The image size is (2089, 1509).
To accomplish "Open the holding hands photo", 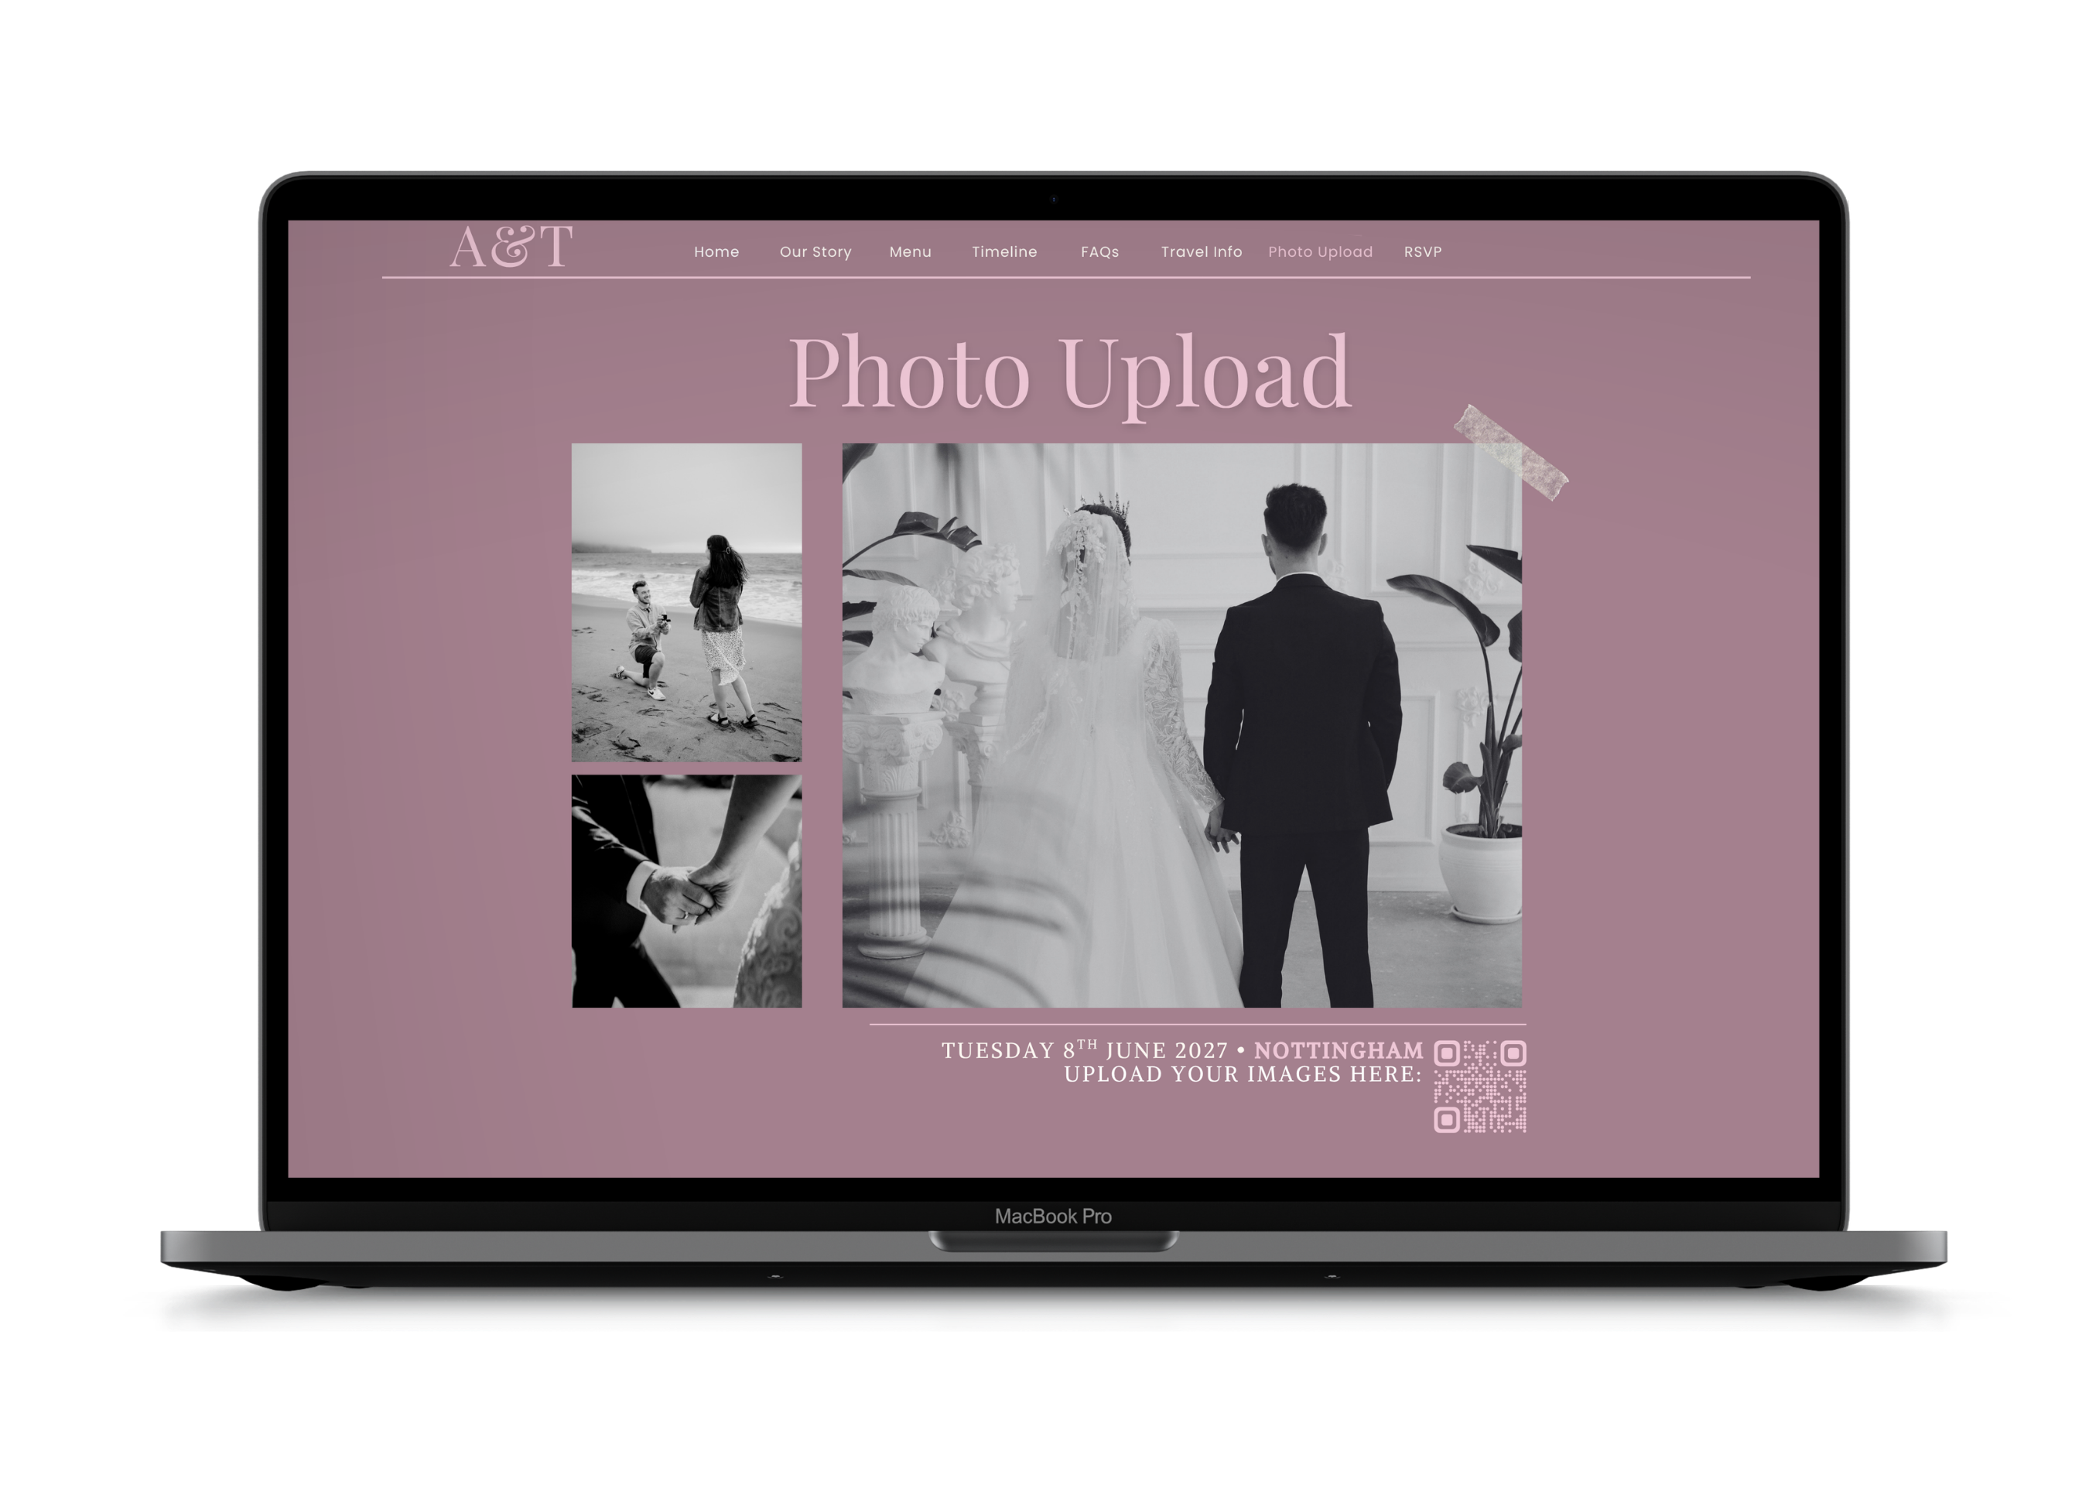I will pyautogui.click(x=686, y=891).
